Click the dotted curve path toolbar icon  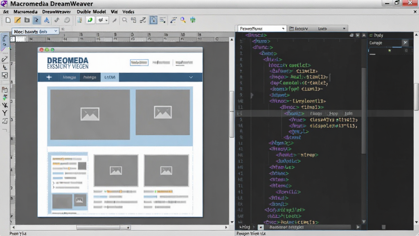(173, 20)
